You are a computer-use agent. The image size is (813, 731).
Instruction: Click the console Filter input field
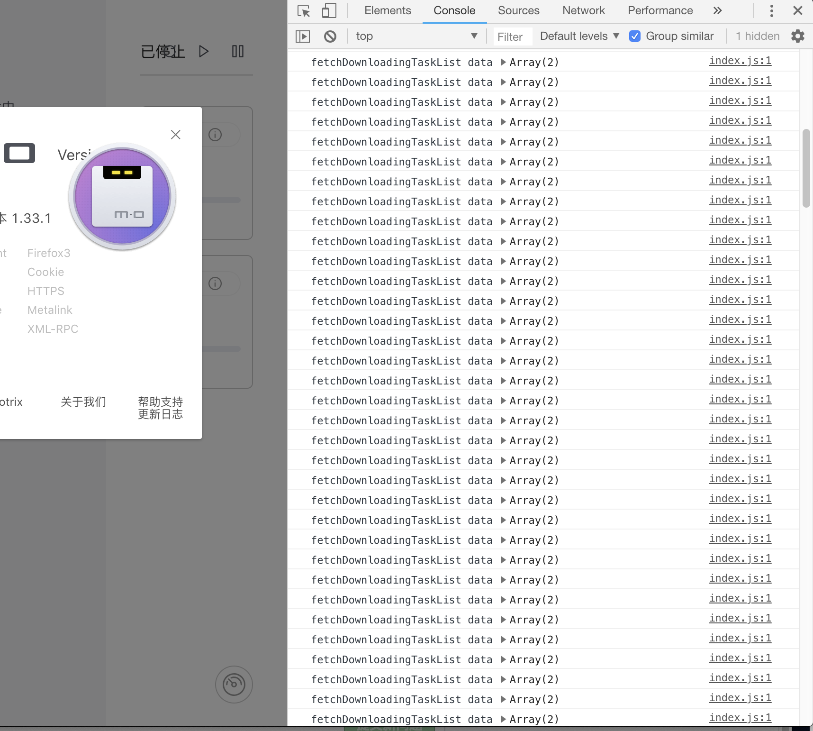pyautogui.click(x=512, y=37)
